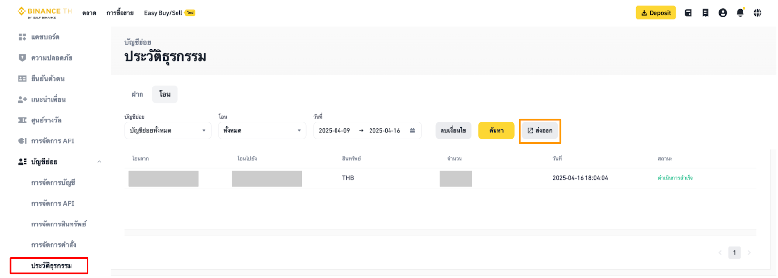This screenshot has width=778, height=278.
Task: Collapse the บัญชีย่อย sidebar section
Action: tap(99, 162)
